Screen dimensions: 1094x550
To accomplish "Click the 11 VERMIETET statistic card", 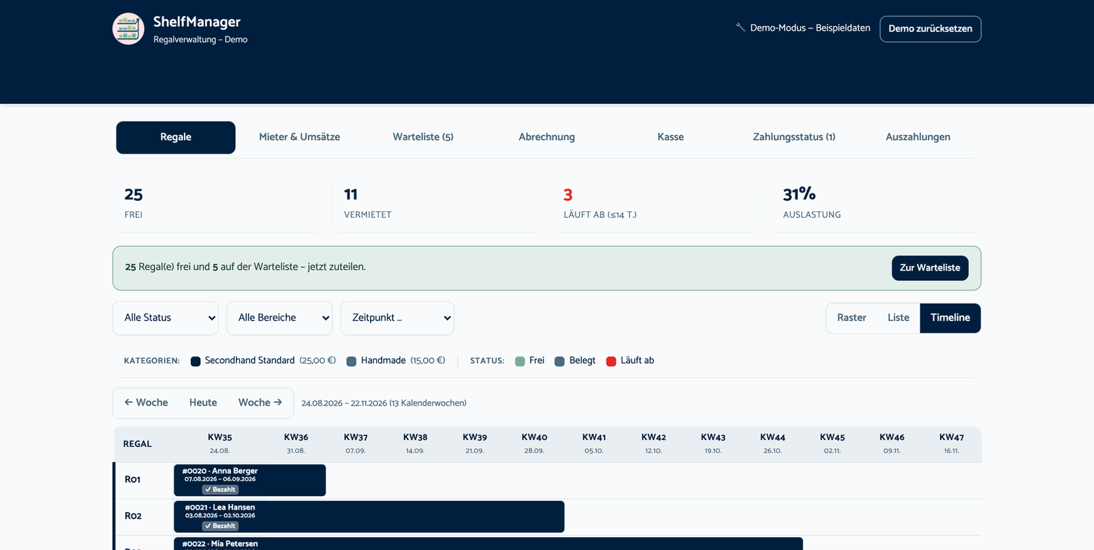I will [436, 204].
